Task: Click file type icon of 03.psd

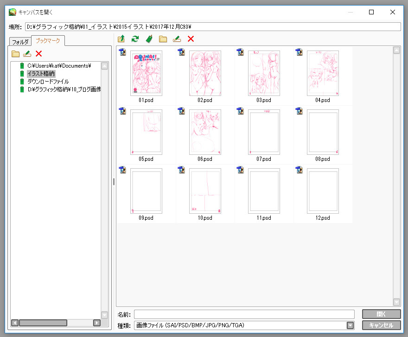Action: 240,52
